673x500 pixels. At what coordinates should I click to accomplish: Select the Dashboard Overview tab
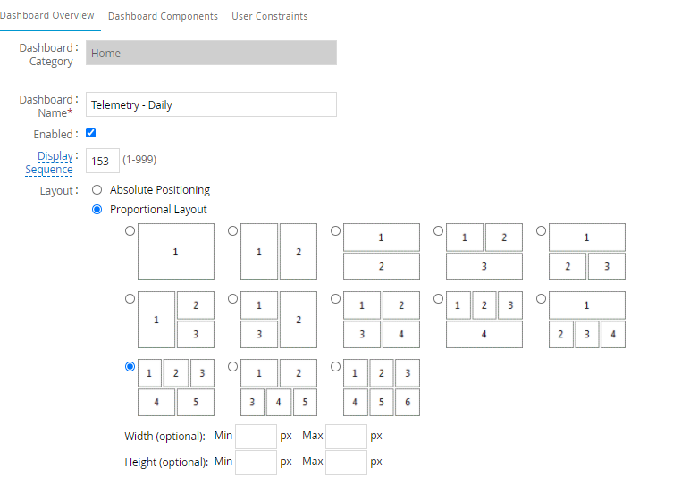pyautogui.click(x=47, y=16)
